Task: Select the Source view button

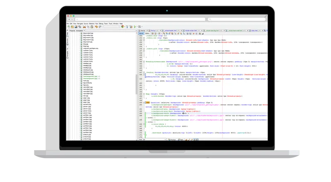Action: [141, 33]
